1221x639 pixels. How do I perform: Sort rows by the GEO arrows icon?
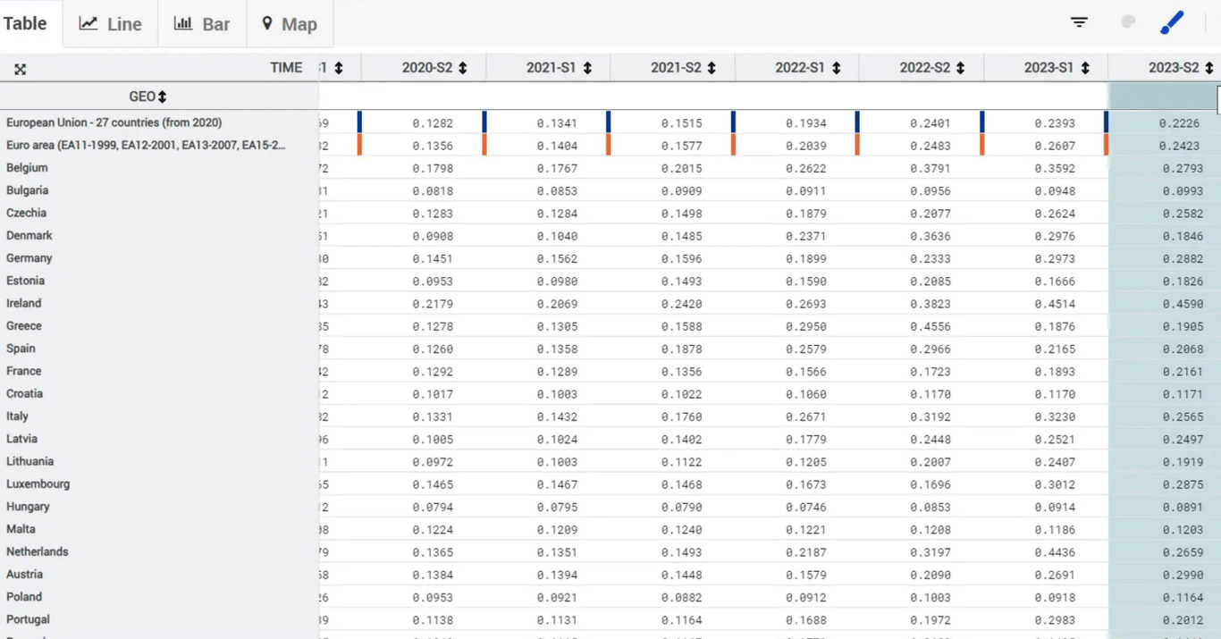pyautogui.click(x=162, y=97)
